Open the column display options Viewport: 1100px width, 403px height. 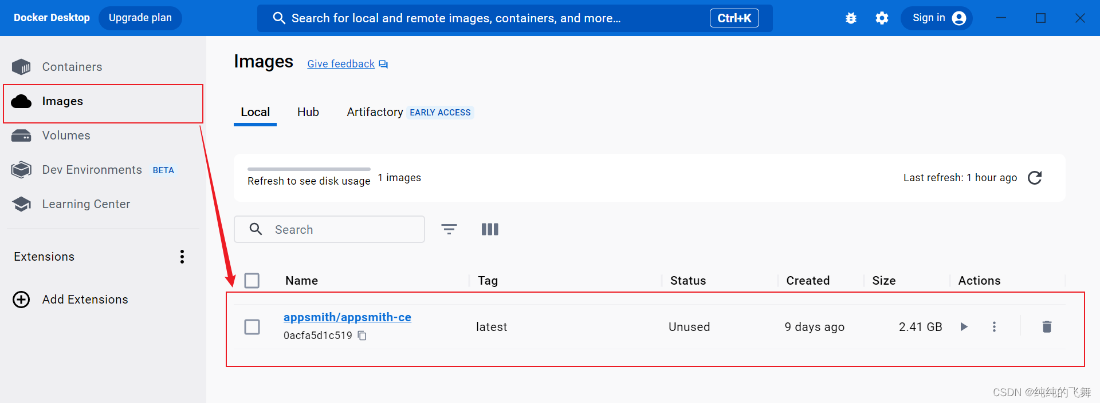[x=490, y=229]
